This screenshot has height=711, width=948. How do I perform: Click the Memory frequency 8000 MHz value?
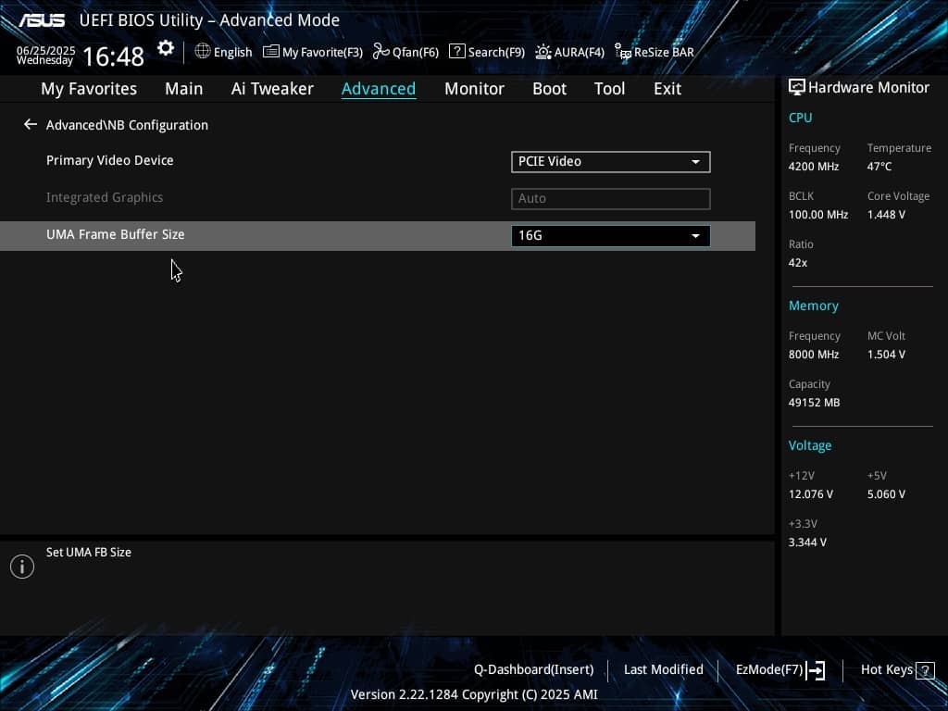coord(814,355)
